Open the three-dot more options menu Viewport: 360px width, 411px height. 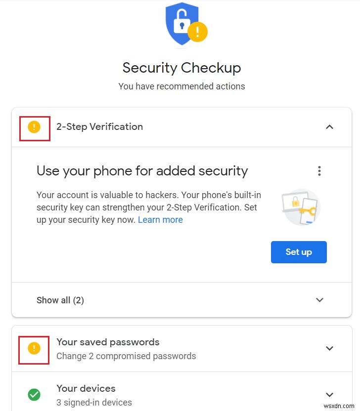click(x=319, y=171)
